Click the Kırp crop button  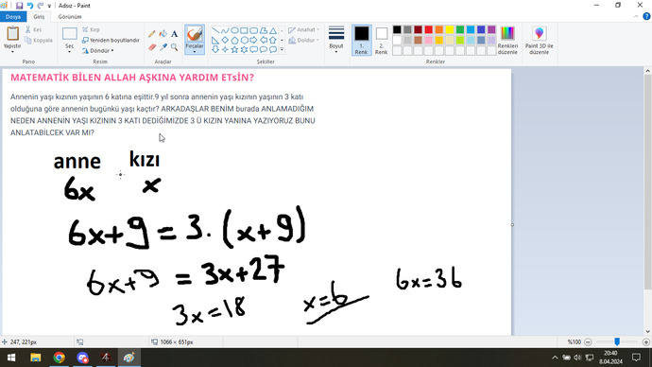[91, 30]
